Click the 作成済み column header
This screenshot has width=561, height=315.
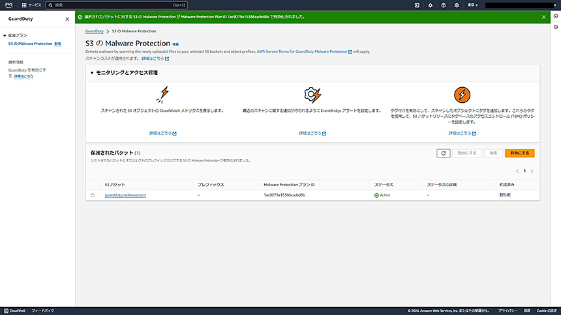tap(507, 185)
